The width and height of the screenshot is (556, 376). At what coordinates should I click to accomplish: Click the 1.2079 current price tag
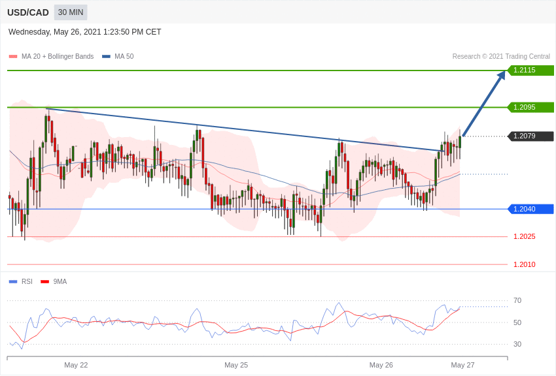coord(530,136)
